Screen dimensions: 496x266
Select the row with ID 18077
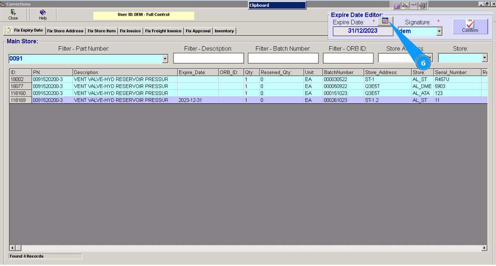[x=248, y=87]
